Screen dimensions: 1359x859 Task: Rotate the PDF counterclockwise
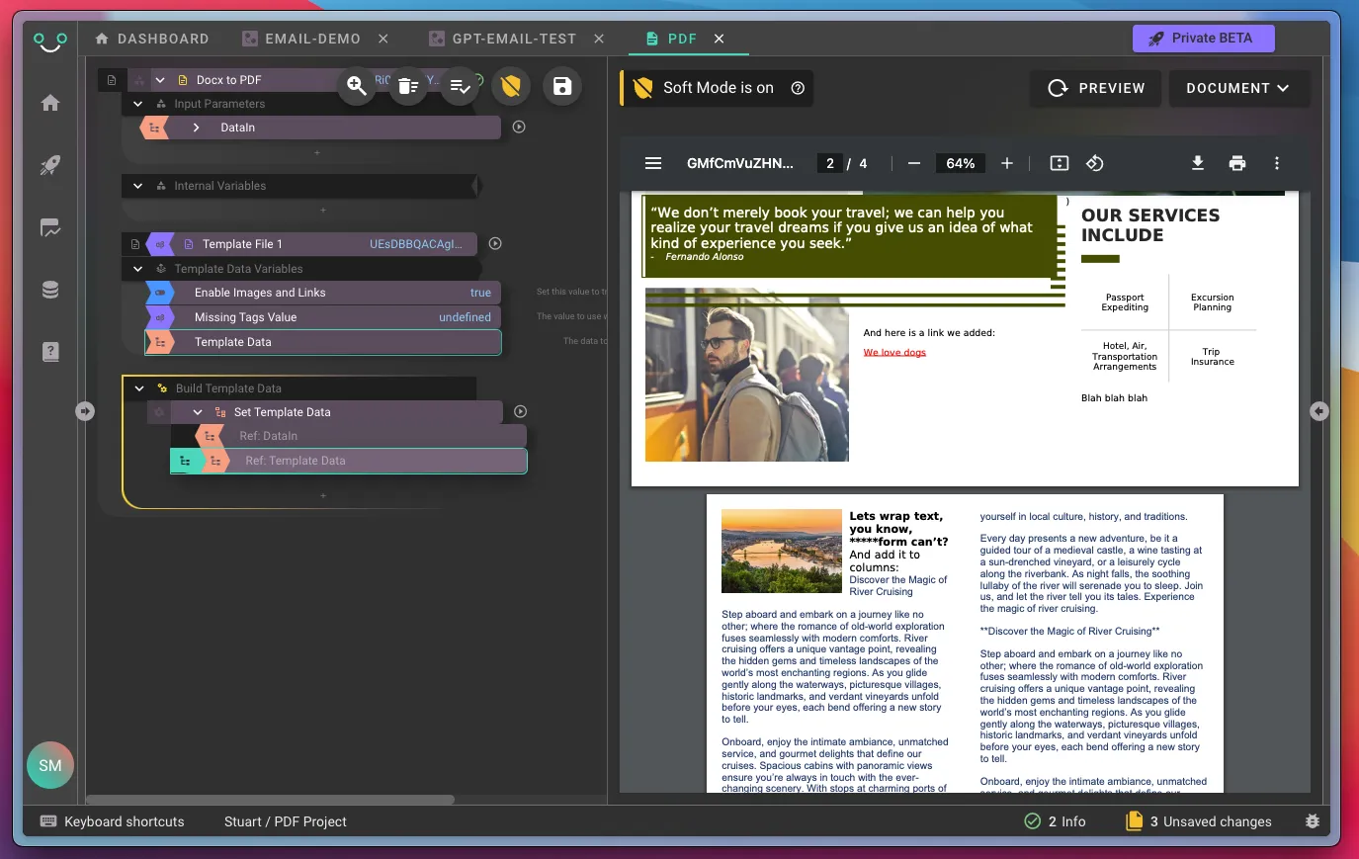[x=1095, y=163]
